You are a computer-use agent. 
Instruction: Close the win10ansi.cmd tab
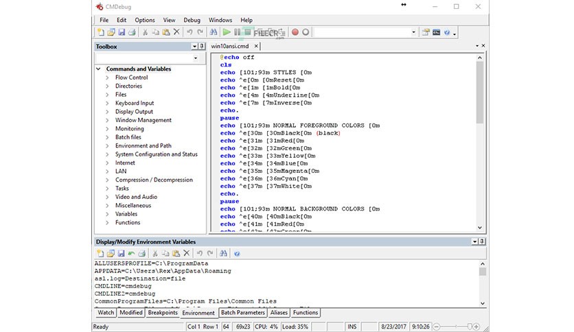click(256, 46)
